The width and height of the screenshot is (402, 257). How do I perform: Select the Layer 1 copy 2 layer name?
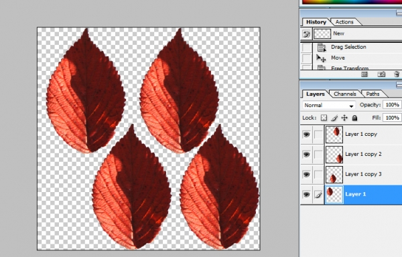point(363,154)
